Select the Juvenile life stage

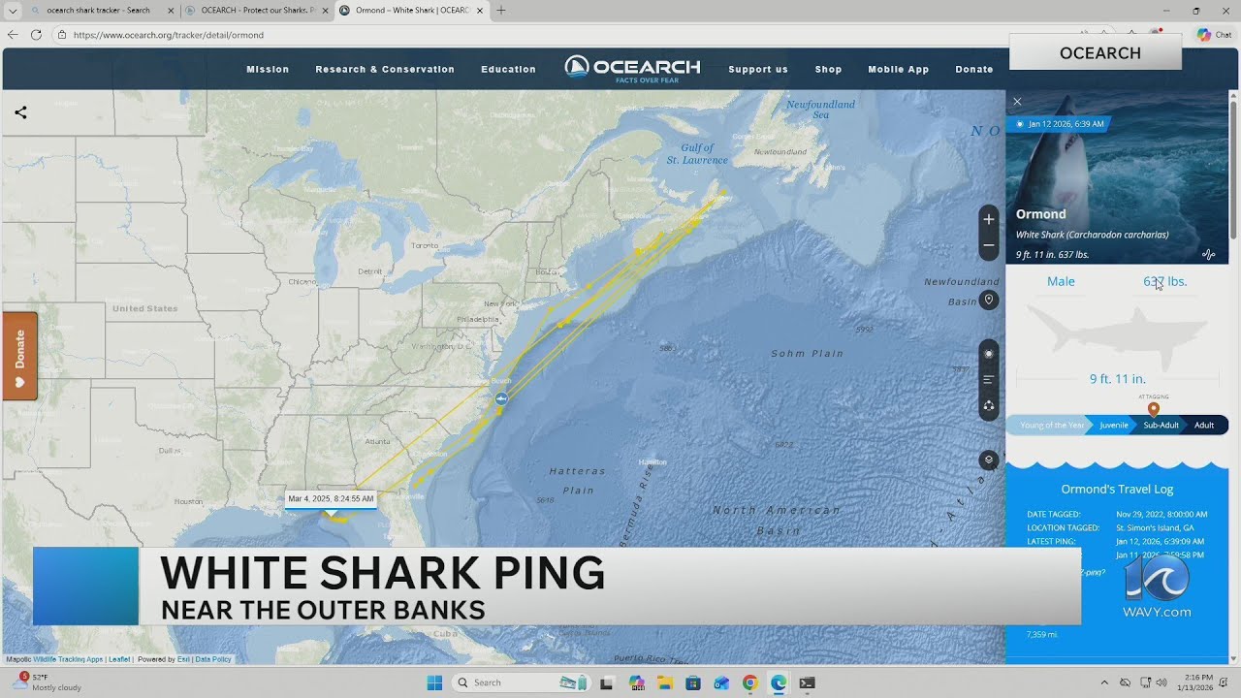click(x=1113, y=425)
